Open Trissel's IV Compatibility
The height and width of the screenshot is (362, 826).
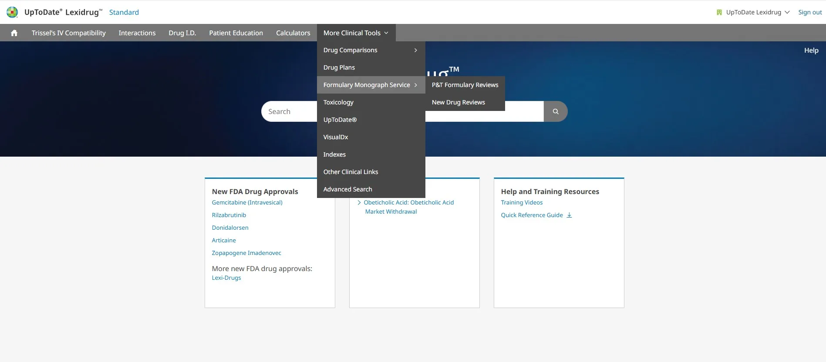[x=69, y=33]
